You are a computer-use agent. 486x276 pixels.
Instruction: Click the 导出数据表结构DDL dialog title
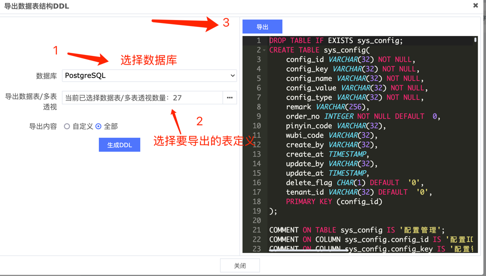(37, 6)
